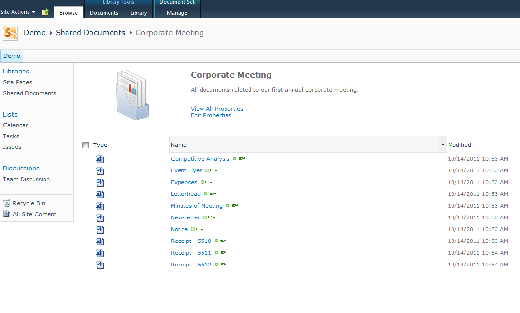Open the Name column header dropdown
Viewport: 520px width, 313px height.
coord(443,144)
